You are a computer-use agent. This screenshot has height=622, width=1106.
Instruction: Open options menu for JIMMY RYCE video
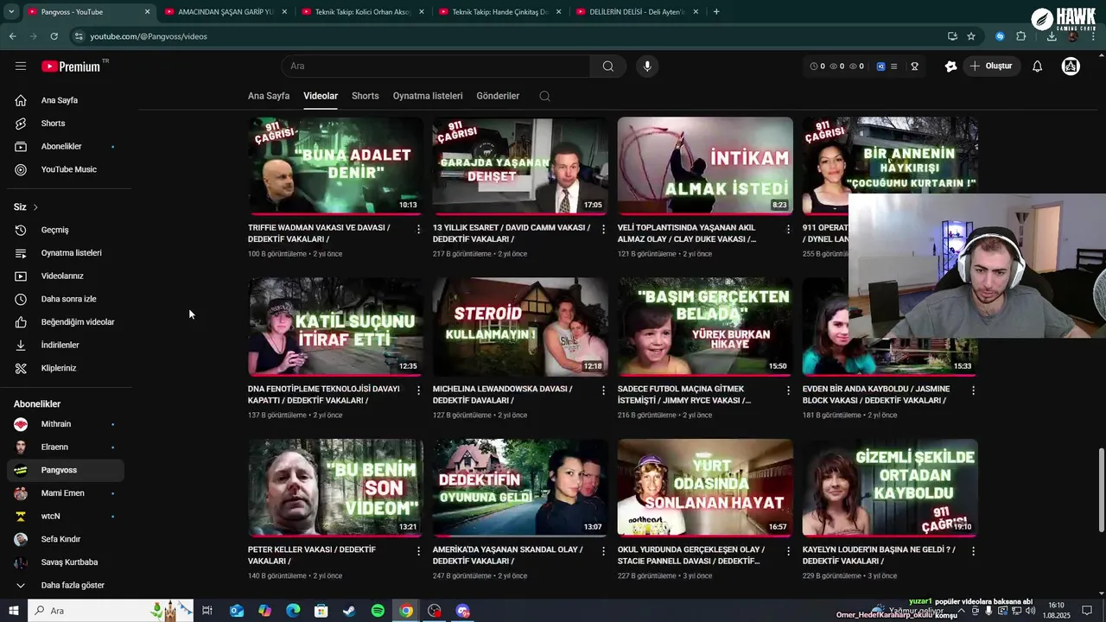[788, 390]
